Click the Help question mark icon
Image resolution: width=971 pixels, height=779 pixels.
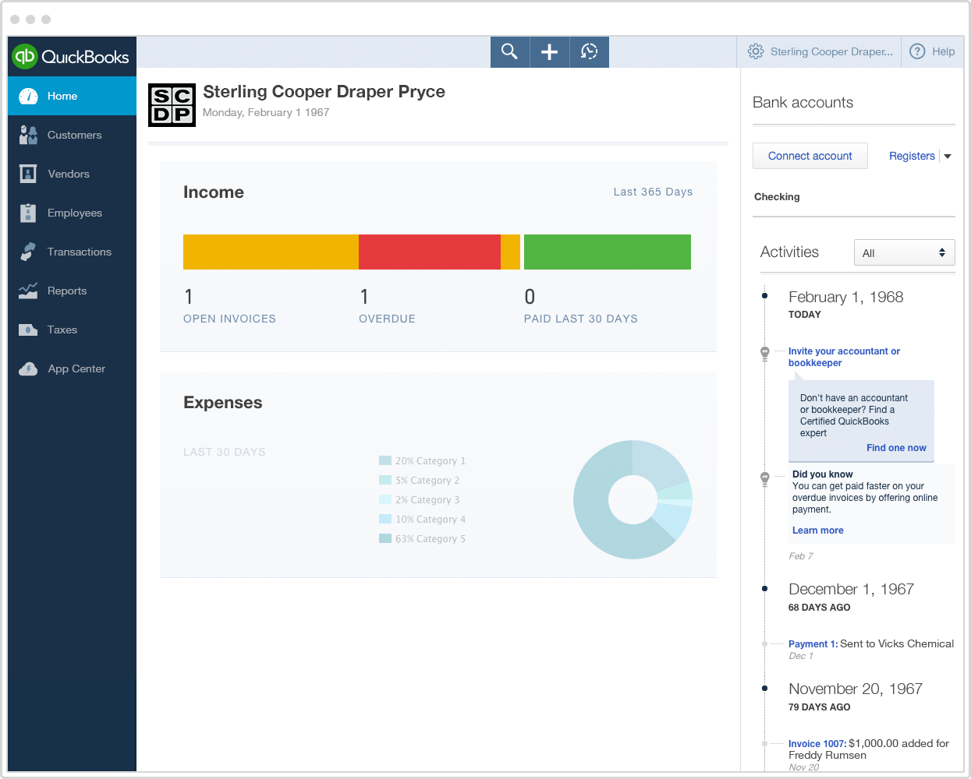tap(917, 51)
